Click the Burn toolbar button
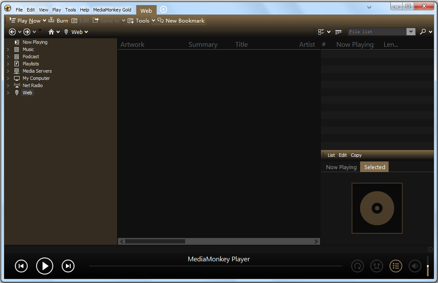 tap(58, 21)
